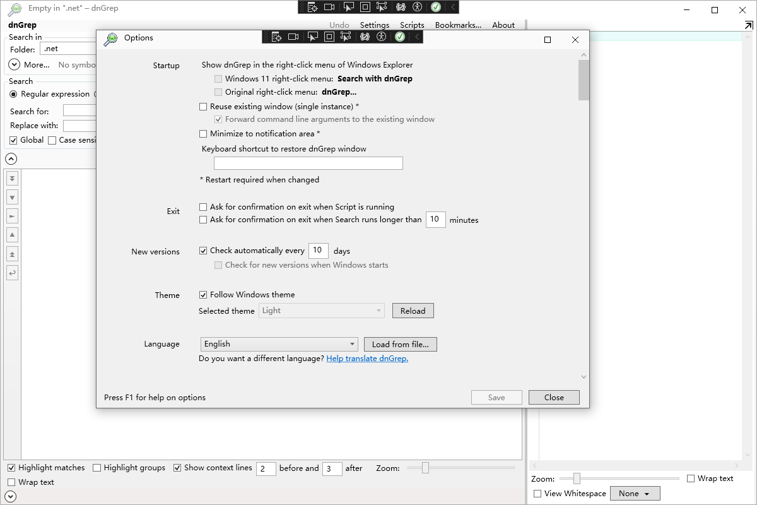
Task: Toggle layout adorners icon in main window toolbar
Action: pos(365,7)
